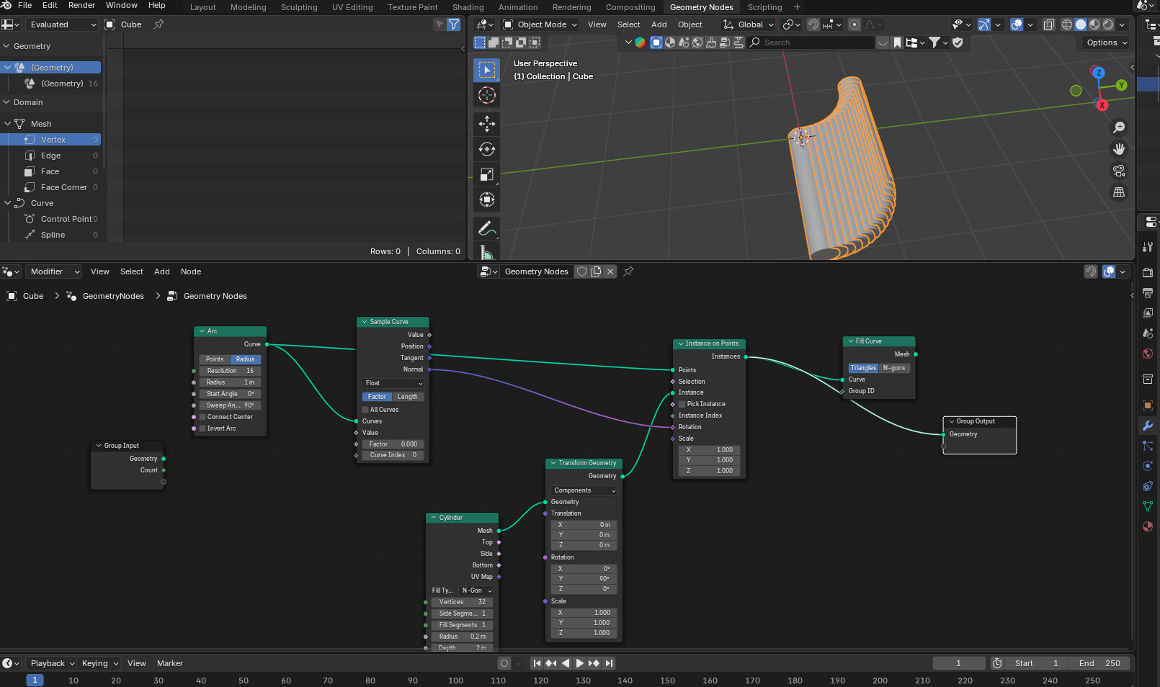The height and width of the screenshot is (687, 1160).
Task: Check All Curves in Sample Curve node
Action: tap(365, 410)
